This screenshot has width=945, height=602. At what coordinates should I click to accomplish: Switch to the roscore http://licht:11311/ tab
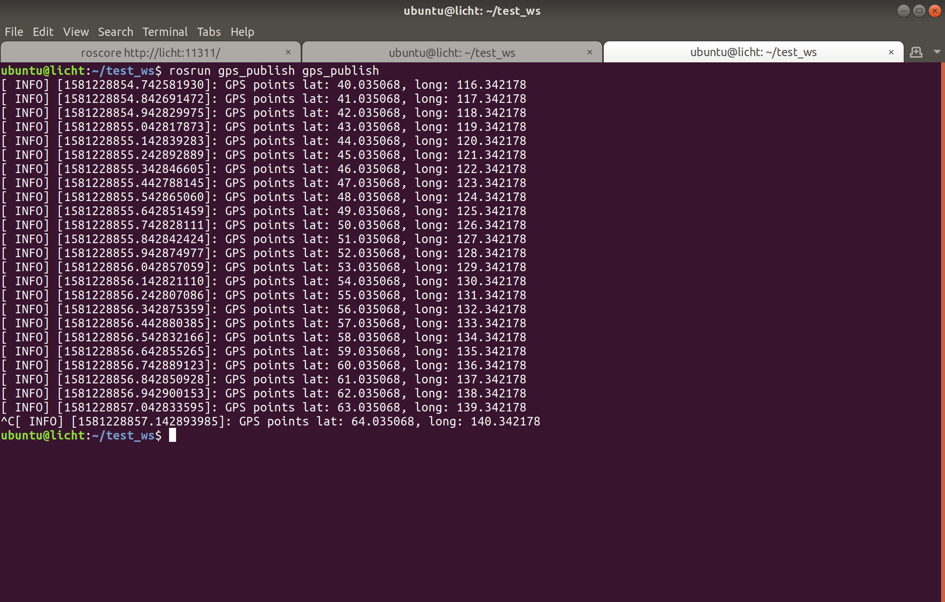point(151,53)
